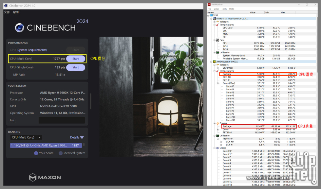Click the Cinebench sphere logo

19,28
